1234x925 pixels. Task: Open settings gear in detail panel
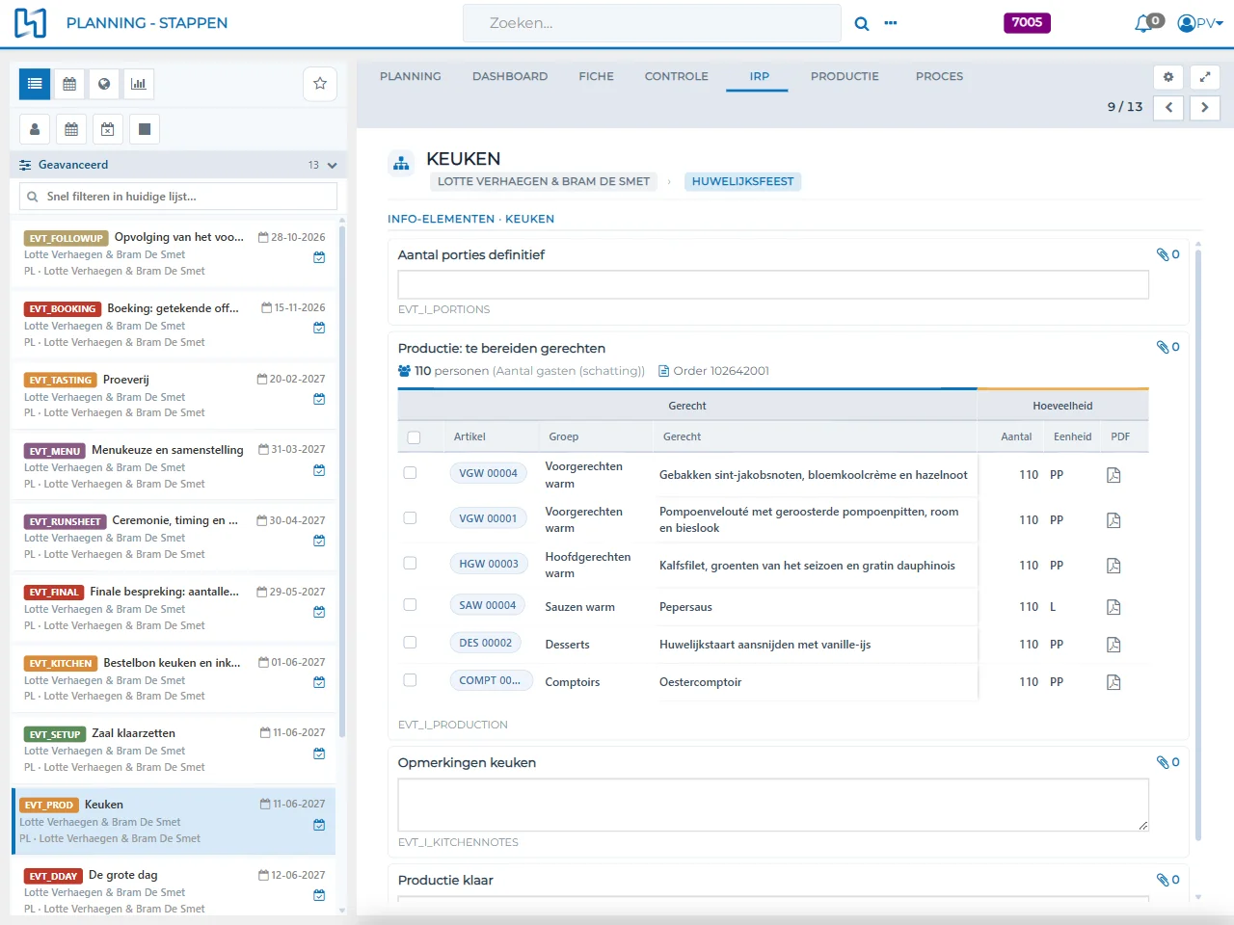pos(1168,77)
